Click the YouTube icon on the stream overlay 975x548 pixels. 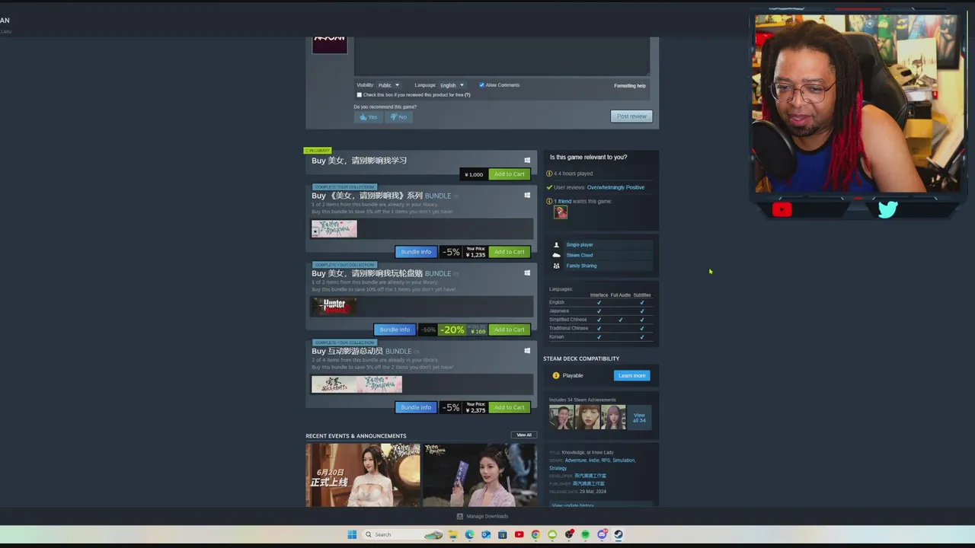[x=782, y=210]
